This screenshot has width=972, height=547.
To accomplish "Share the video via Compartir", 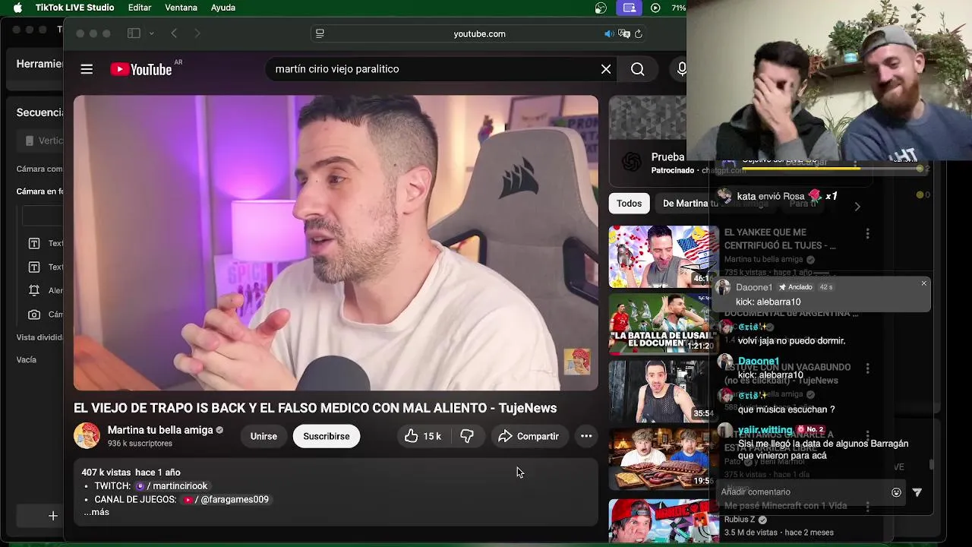I will point(529,436).
